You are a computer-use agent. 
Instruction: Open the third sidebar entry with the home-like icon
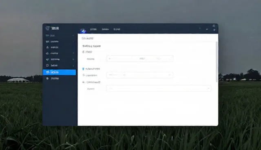[x=60, y=47]
